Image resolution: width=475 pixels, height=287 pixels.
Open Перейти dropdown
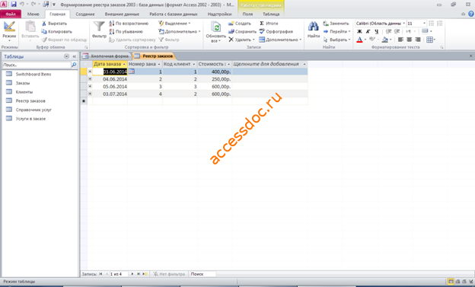(x=336, y=31)
